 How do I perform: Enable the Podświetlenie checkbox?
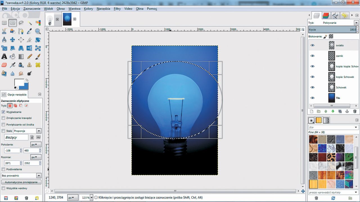3,169
